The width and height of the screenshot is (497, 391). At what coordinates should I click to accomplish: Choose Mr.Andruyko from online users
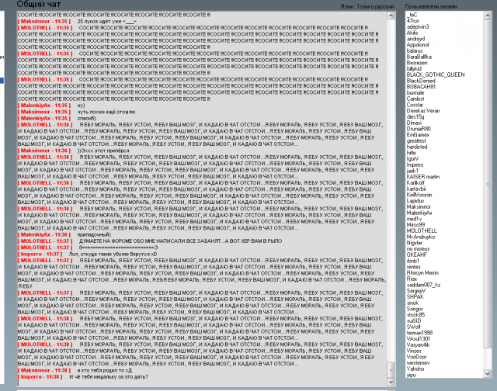(421, 237)
